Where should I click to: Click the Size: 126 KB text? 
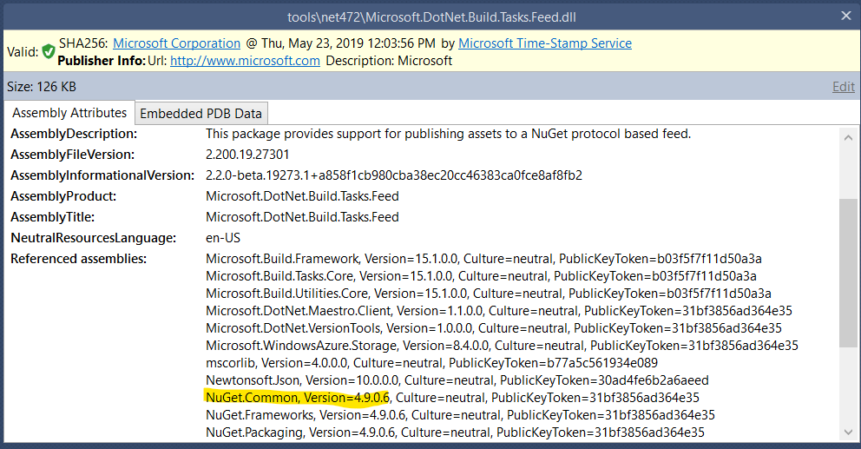point(42,87)
